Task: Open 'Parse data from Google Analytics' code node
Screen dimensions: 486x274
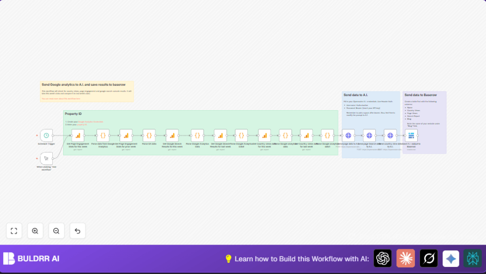Action: pyautogui.click(x=103, y=135)
